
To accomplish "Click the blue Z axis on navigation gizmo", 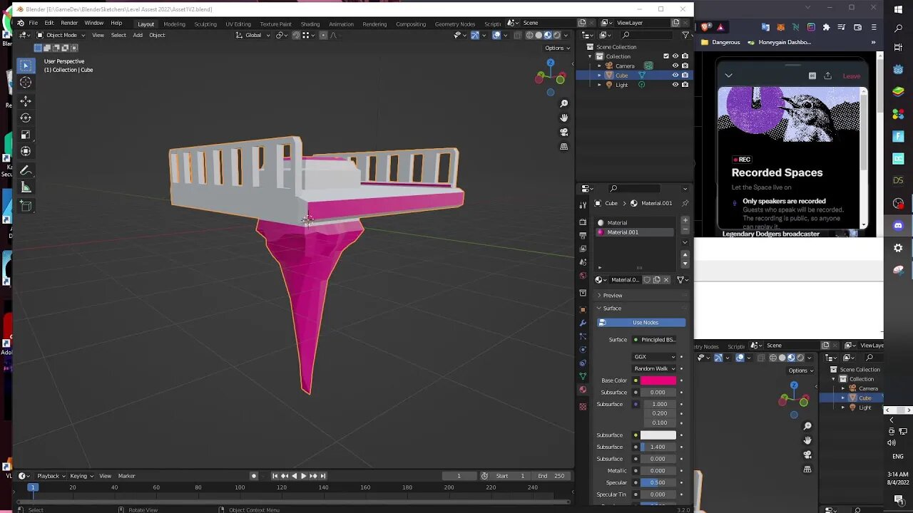I will coord(550,63).
